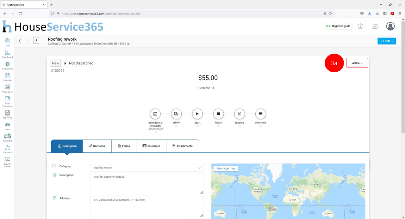Open the Dashboard sidebar icon
Viewport: 405px width, 219px height.
coord(7,53)
